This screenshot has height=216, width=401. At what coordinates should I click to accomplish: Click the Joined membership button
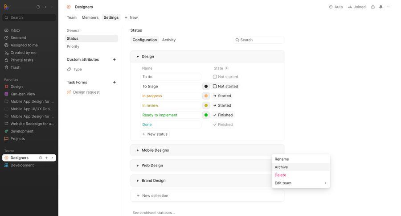(x=357, y=7)
